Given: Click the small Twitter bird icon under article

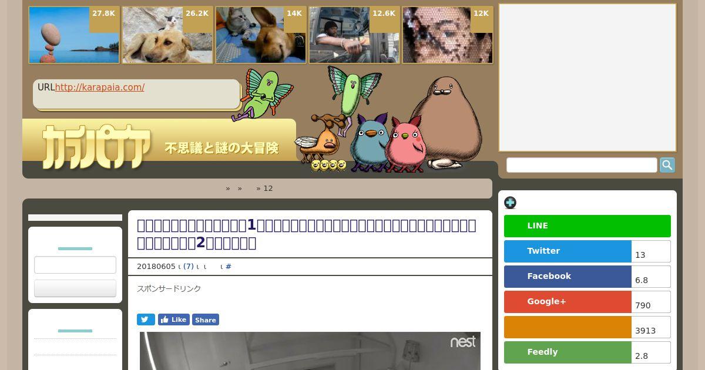Looking at the screenshot, I should pyautogui.click(x=146, y=319).
